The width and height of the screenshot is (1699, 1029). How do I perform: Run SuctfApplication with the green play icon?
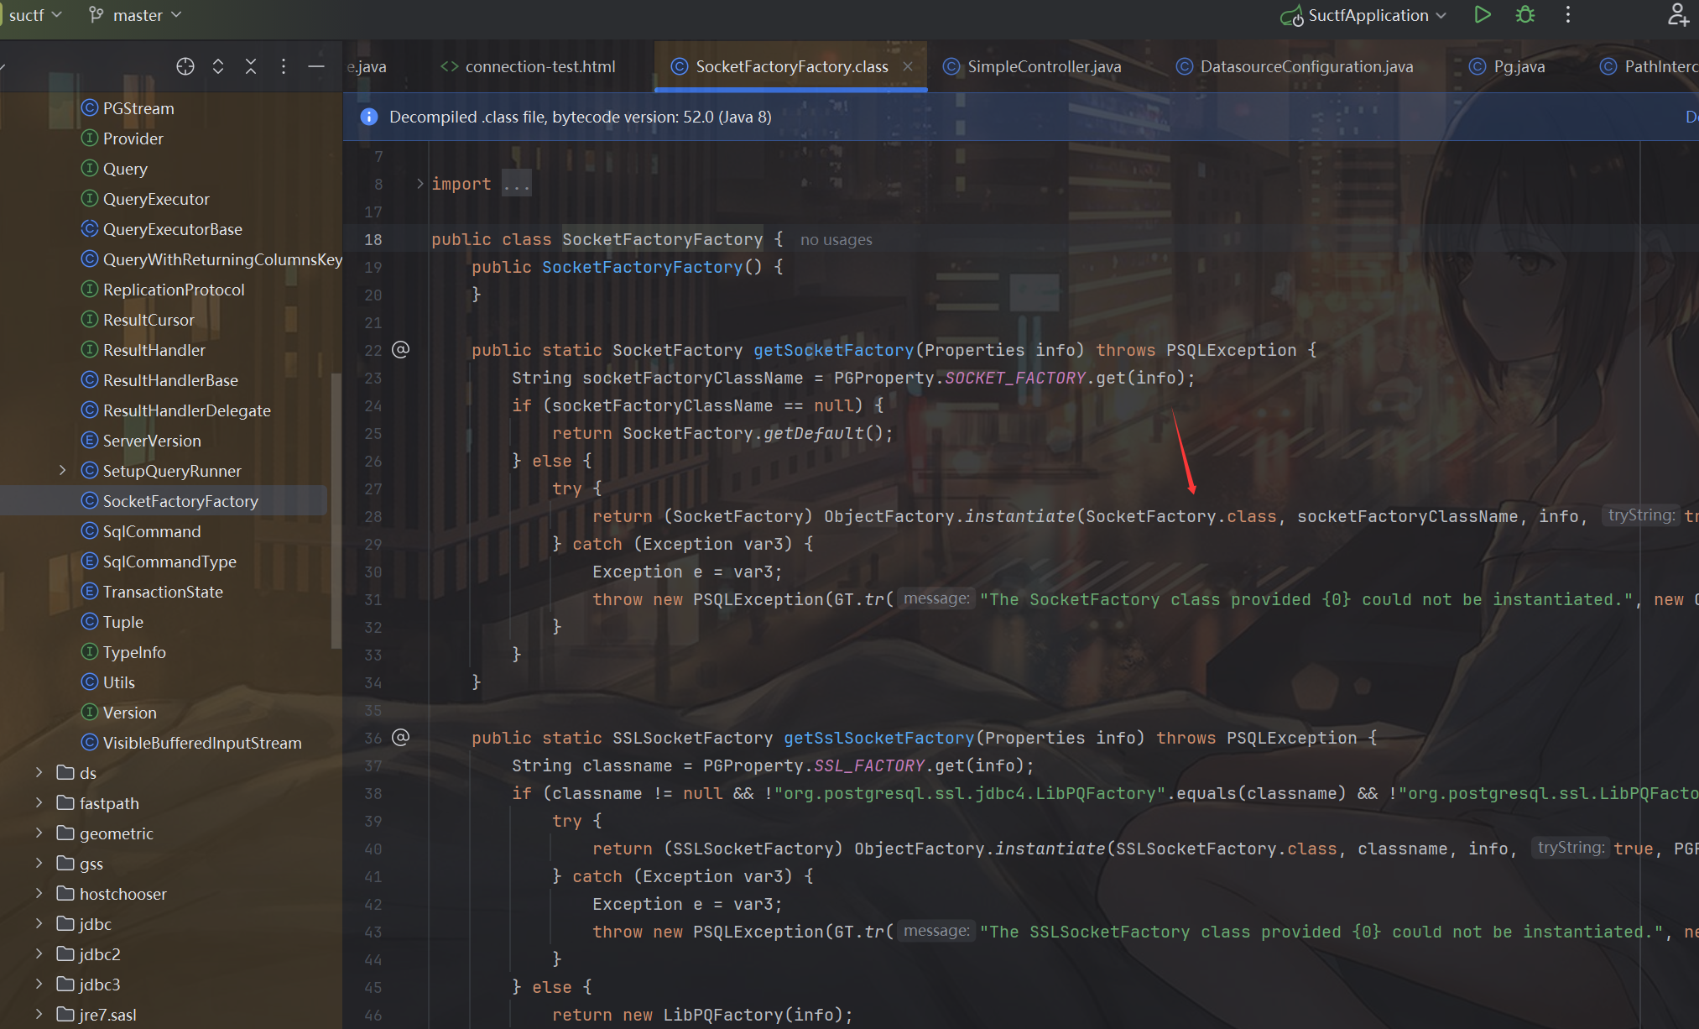coord(1483,15)
